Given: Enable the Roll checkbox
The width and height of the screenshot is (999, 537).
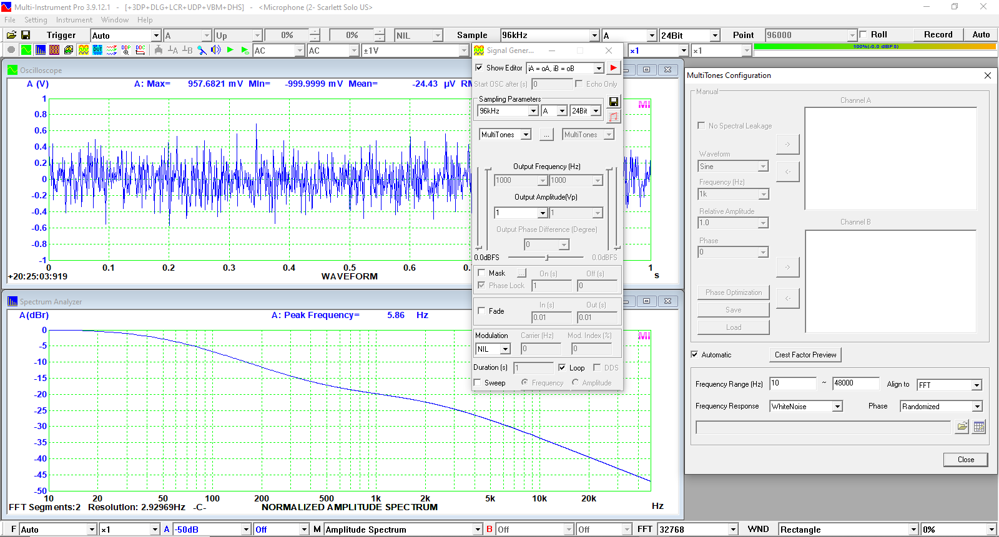Looking at the screenshot, I should [x=864, y=35].
